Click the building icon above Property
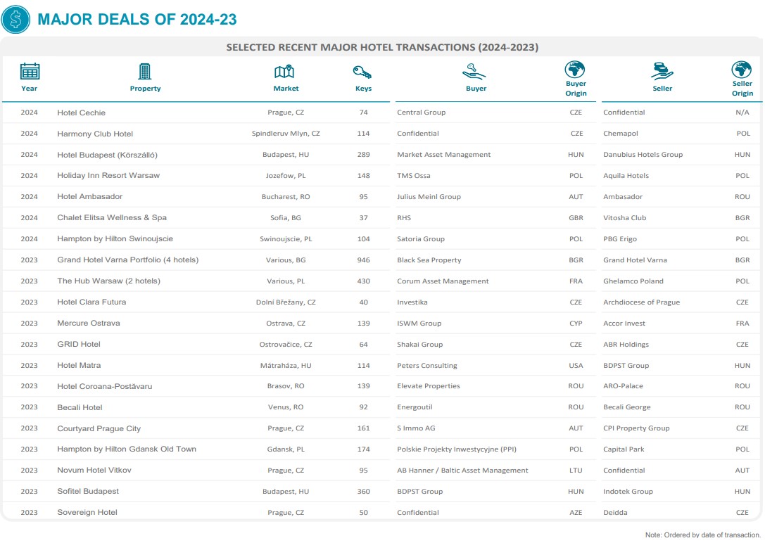765x543 pixels. coord(145,71)
